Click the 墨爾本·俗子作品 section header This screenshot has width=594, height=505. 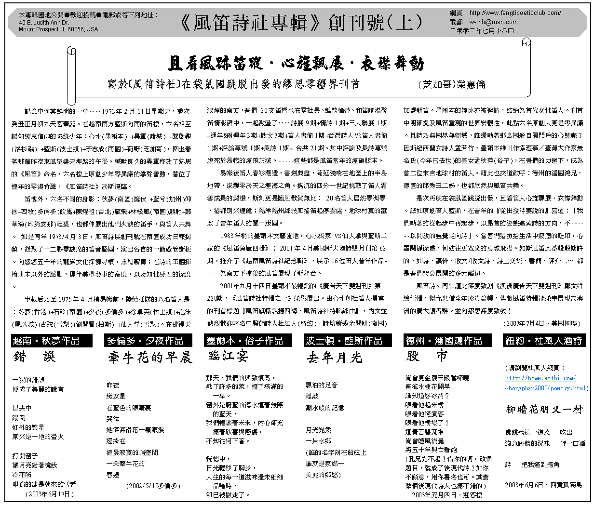[244, 341]
